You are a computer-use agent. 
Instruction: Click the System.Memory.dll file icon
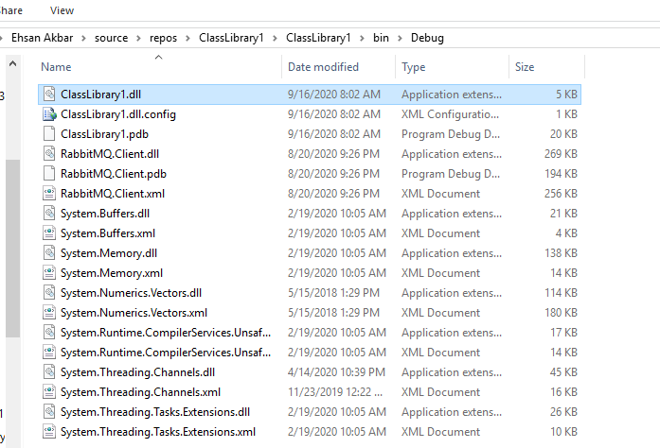pos(49,252)
